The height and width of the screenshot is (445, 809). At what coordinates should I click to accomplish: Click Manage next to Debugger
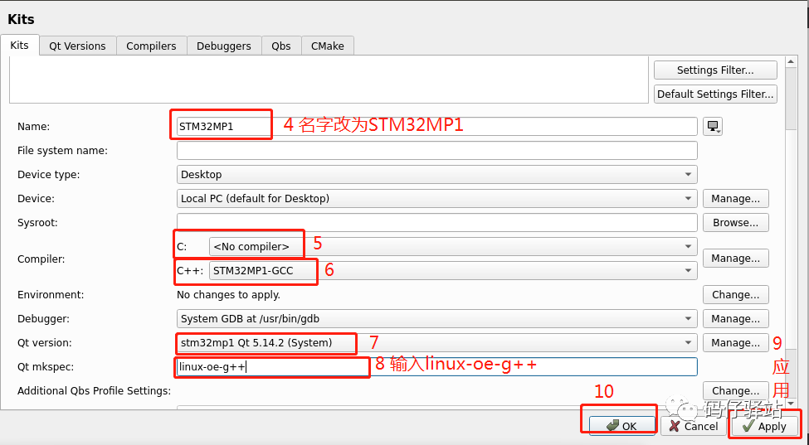pos(736,319)
